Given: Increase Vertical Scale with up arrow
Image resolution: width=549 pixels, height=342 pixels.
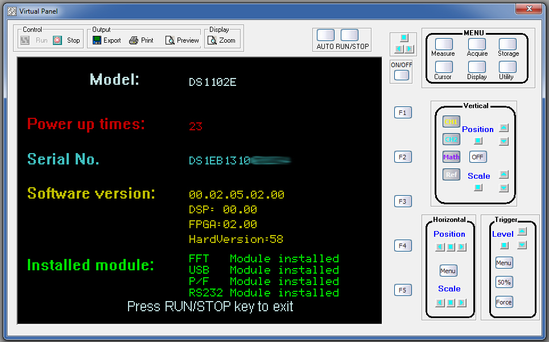Looking at the screenshot, I should pos(504,174).
